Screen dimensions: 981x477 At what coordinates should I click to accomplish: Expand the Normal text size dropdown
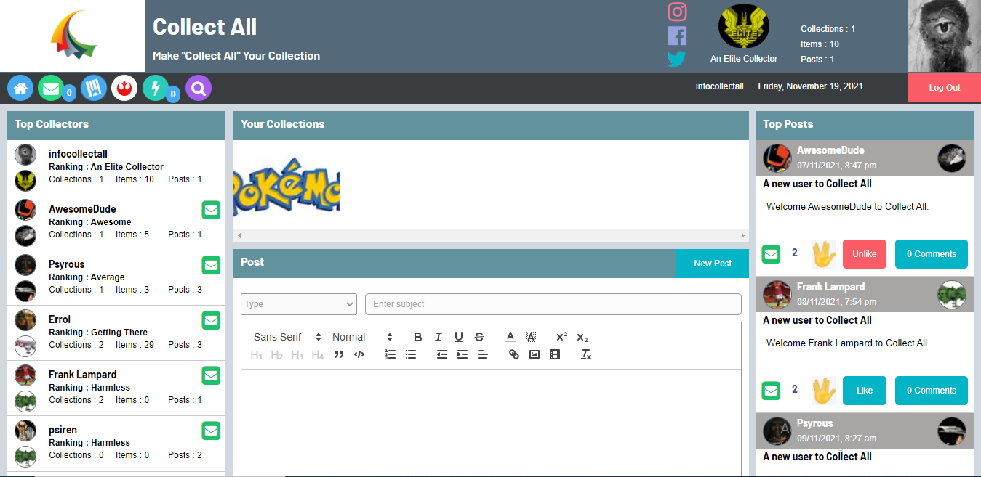362,337
